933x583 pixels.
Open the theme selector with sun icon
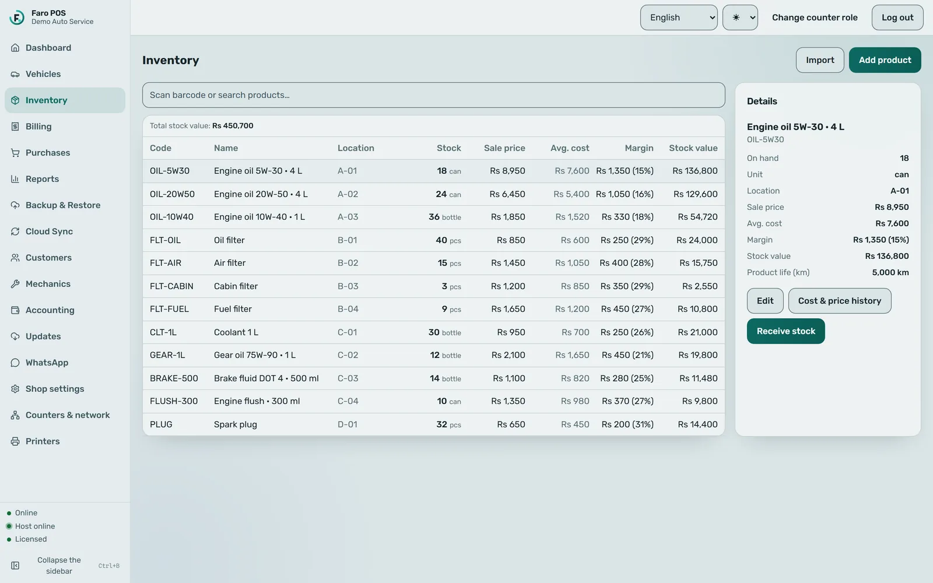pyautogui.click(x=740, y=17)
